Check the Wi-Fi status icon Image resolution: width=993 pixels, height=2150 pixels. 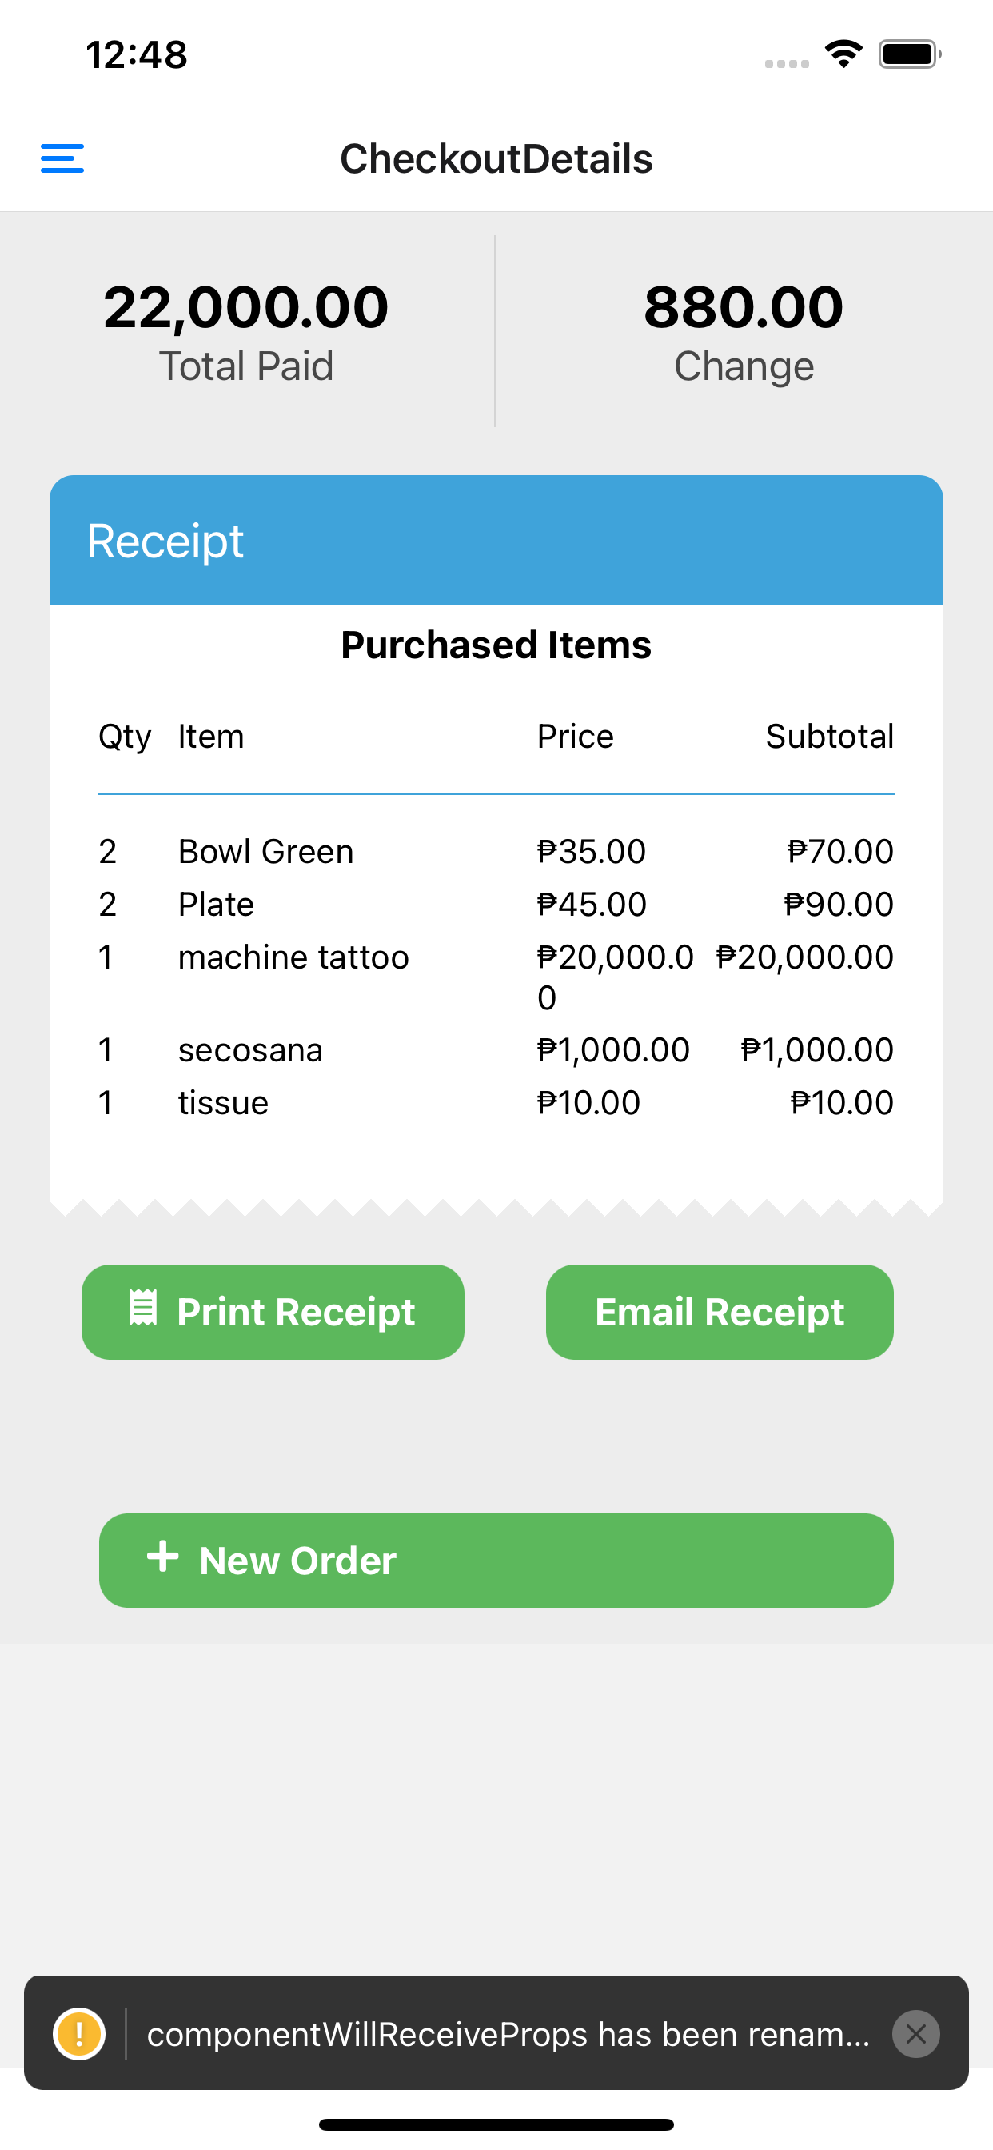click(843, 54)
